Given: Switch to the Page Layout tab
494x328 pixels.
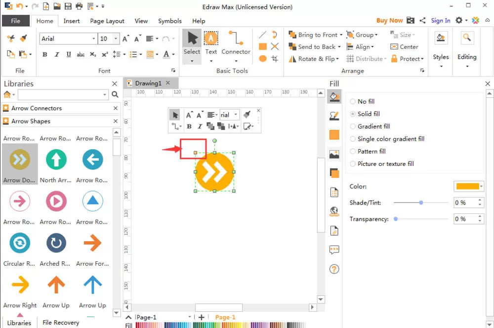Looking at the screenshot, I should 107,21.
